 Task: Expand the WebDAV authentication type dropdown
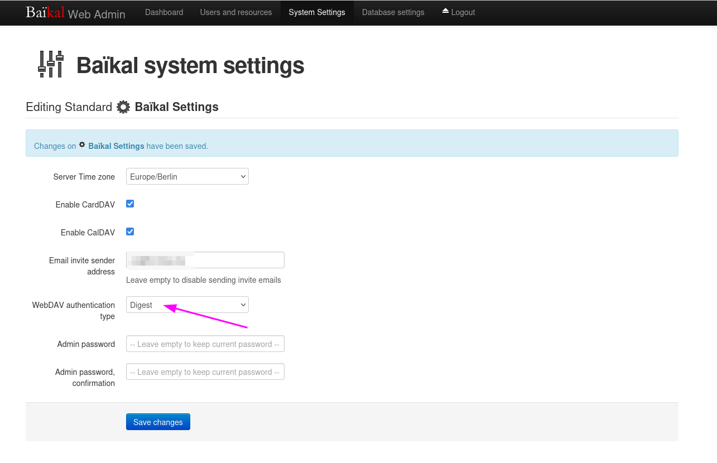click(187, 305)
